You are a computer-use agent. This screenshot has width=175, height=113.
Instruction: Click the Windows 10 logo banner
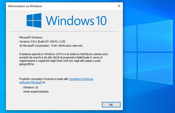click(66, 20)
